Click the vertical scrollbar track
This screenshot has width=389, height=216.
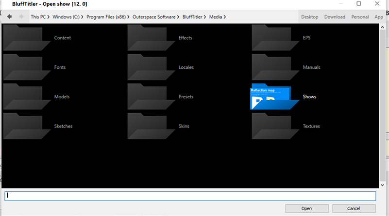coord(382,106)
